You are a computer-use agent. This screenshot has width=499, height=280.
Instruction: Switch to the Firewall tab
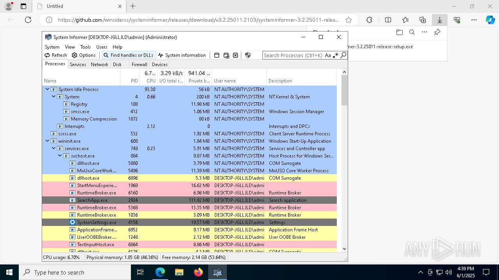tap(140, 65)
